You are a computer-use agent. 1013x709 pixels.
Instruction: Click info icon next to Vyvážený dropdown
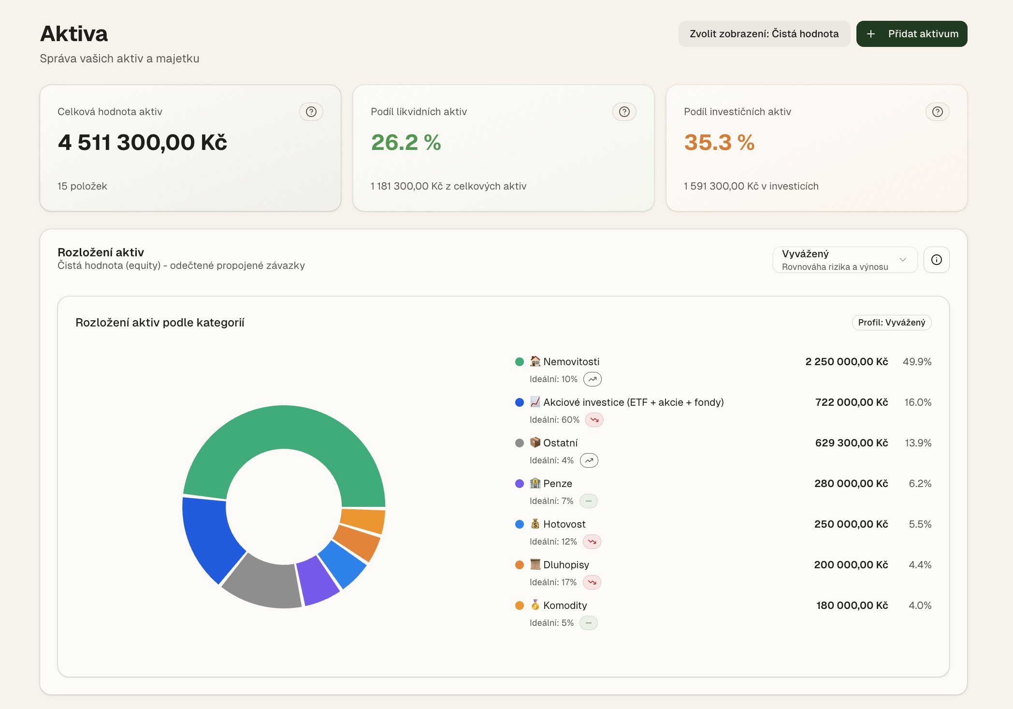[x=937, y=260]
